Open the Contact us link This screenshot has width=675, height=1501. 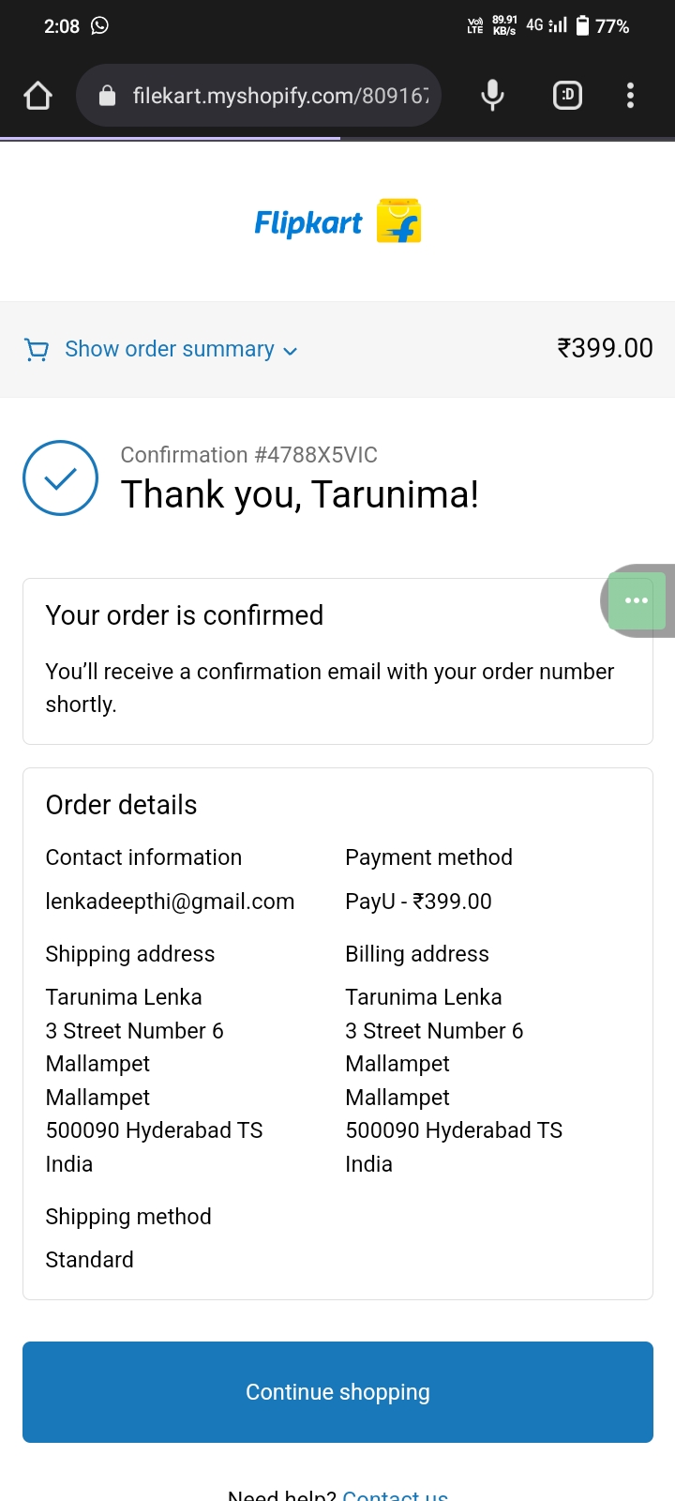395,1493
